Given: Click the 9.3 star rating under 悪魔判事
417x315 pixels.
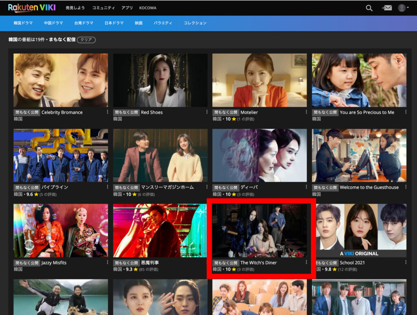Looking at the screenshot, I should coord(132,269).
